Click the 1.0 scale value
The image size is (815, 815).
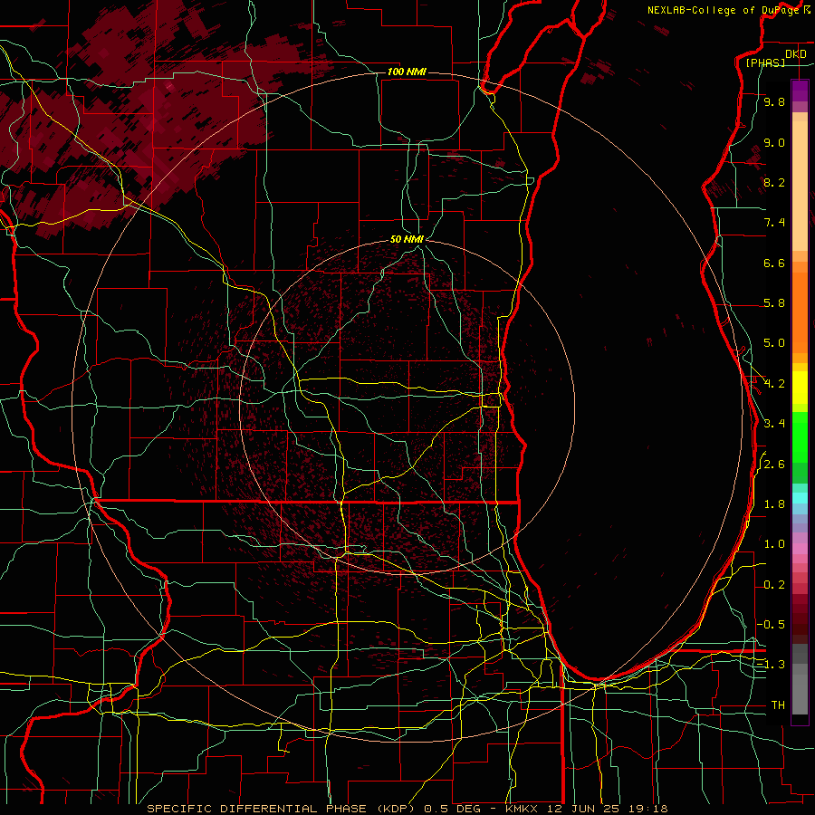774,545
